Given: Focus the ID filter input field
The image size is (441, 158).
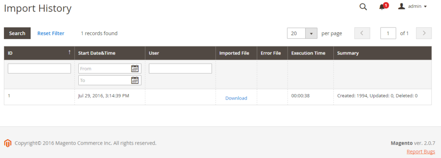Looking at the screenshot, I should pos(39,68).
